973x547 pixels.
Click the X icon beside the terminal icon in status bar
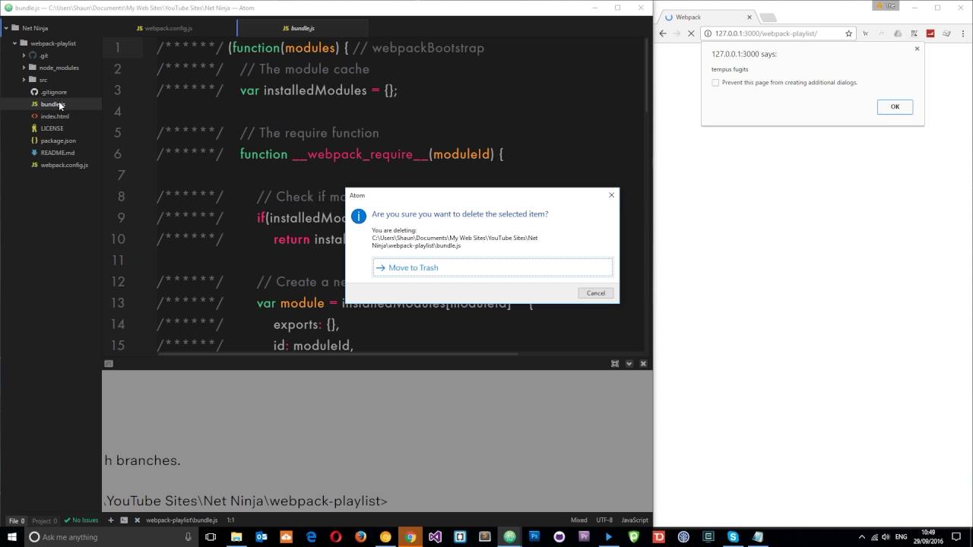point(137,520)
